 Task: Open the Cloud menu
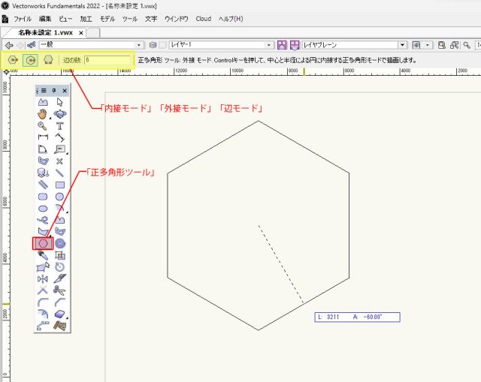click(203, 18)
